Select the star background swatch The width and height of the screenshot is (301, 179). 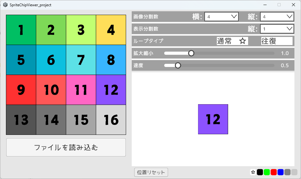(253, 172)
